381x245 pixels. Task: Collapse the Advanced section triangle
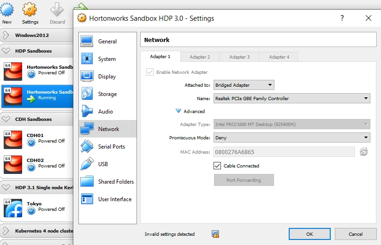(x=178, y=111)
